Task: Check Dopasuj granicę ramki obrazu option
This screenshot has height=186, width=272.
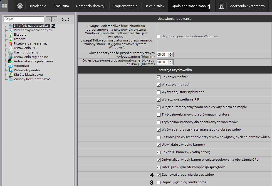Action: point(159,182)
